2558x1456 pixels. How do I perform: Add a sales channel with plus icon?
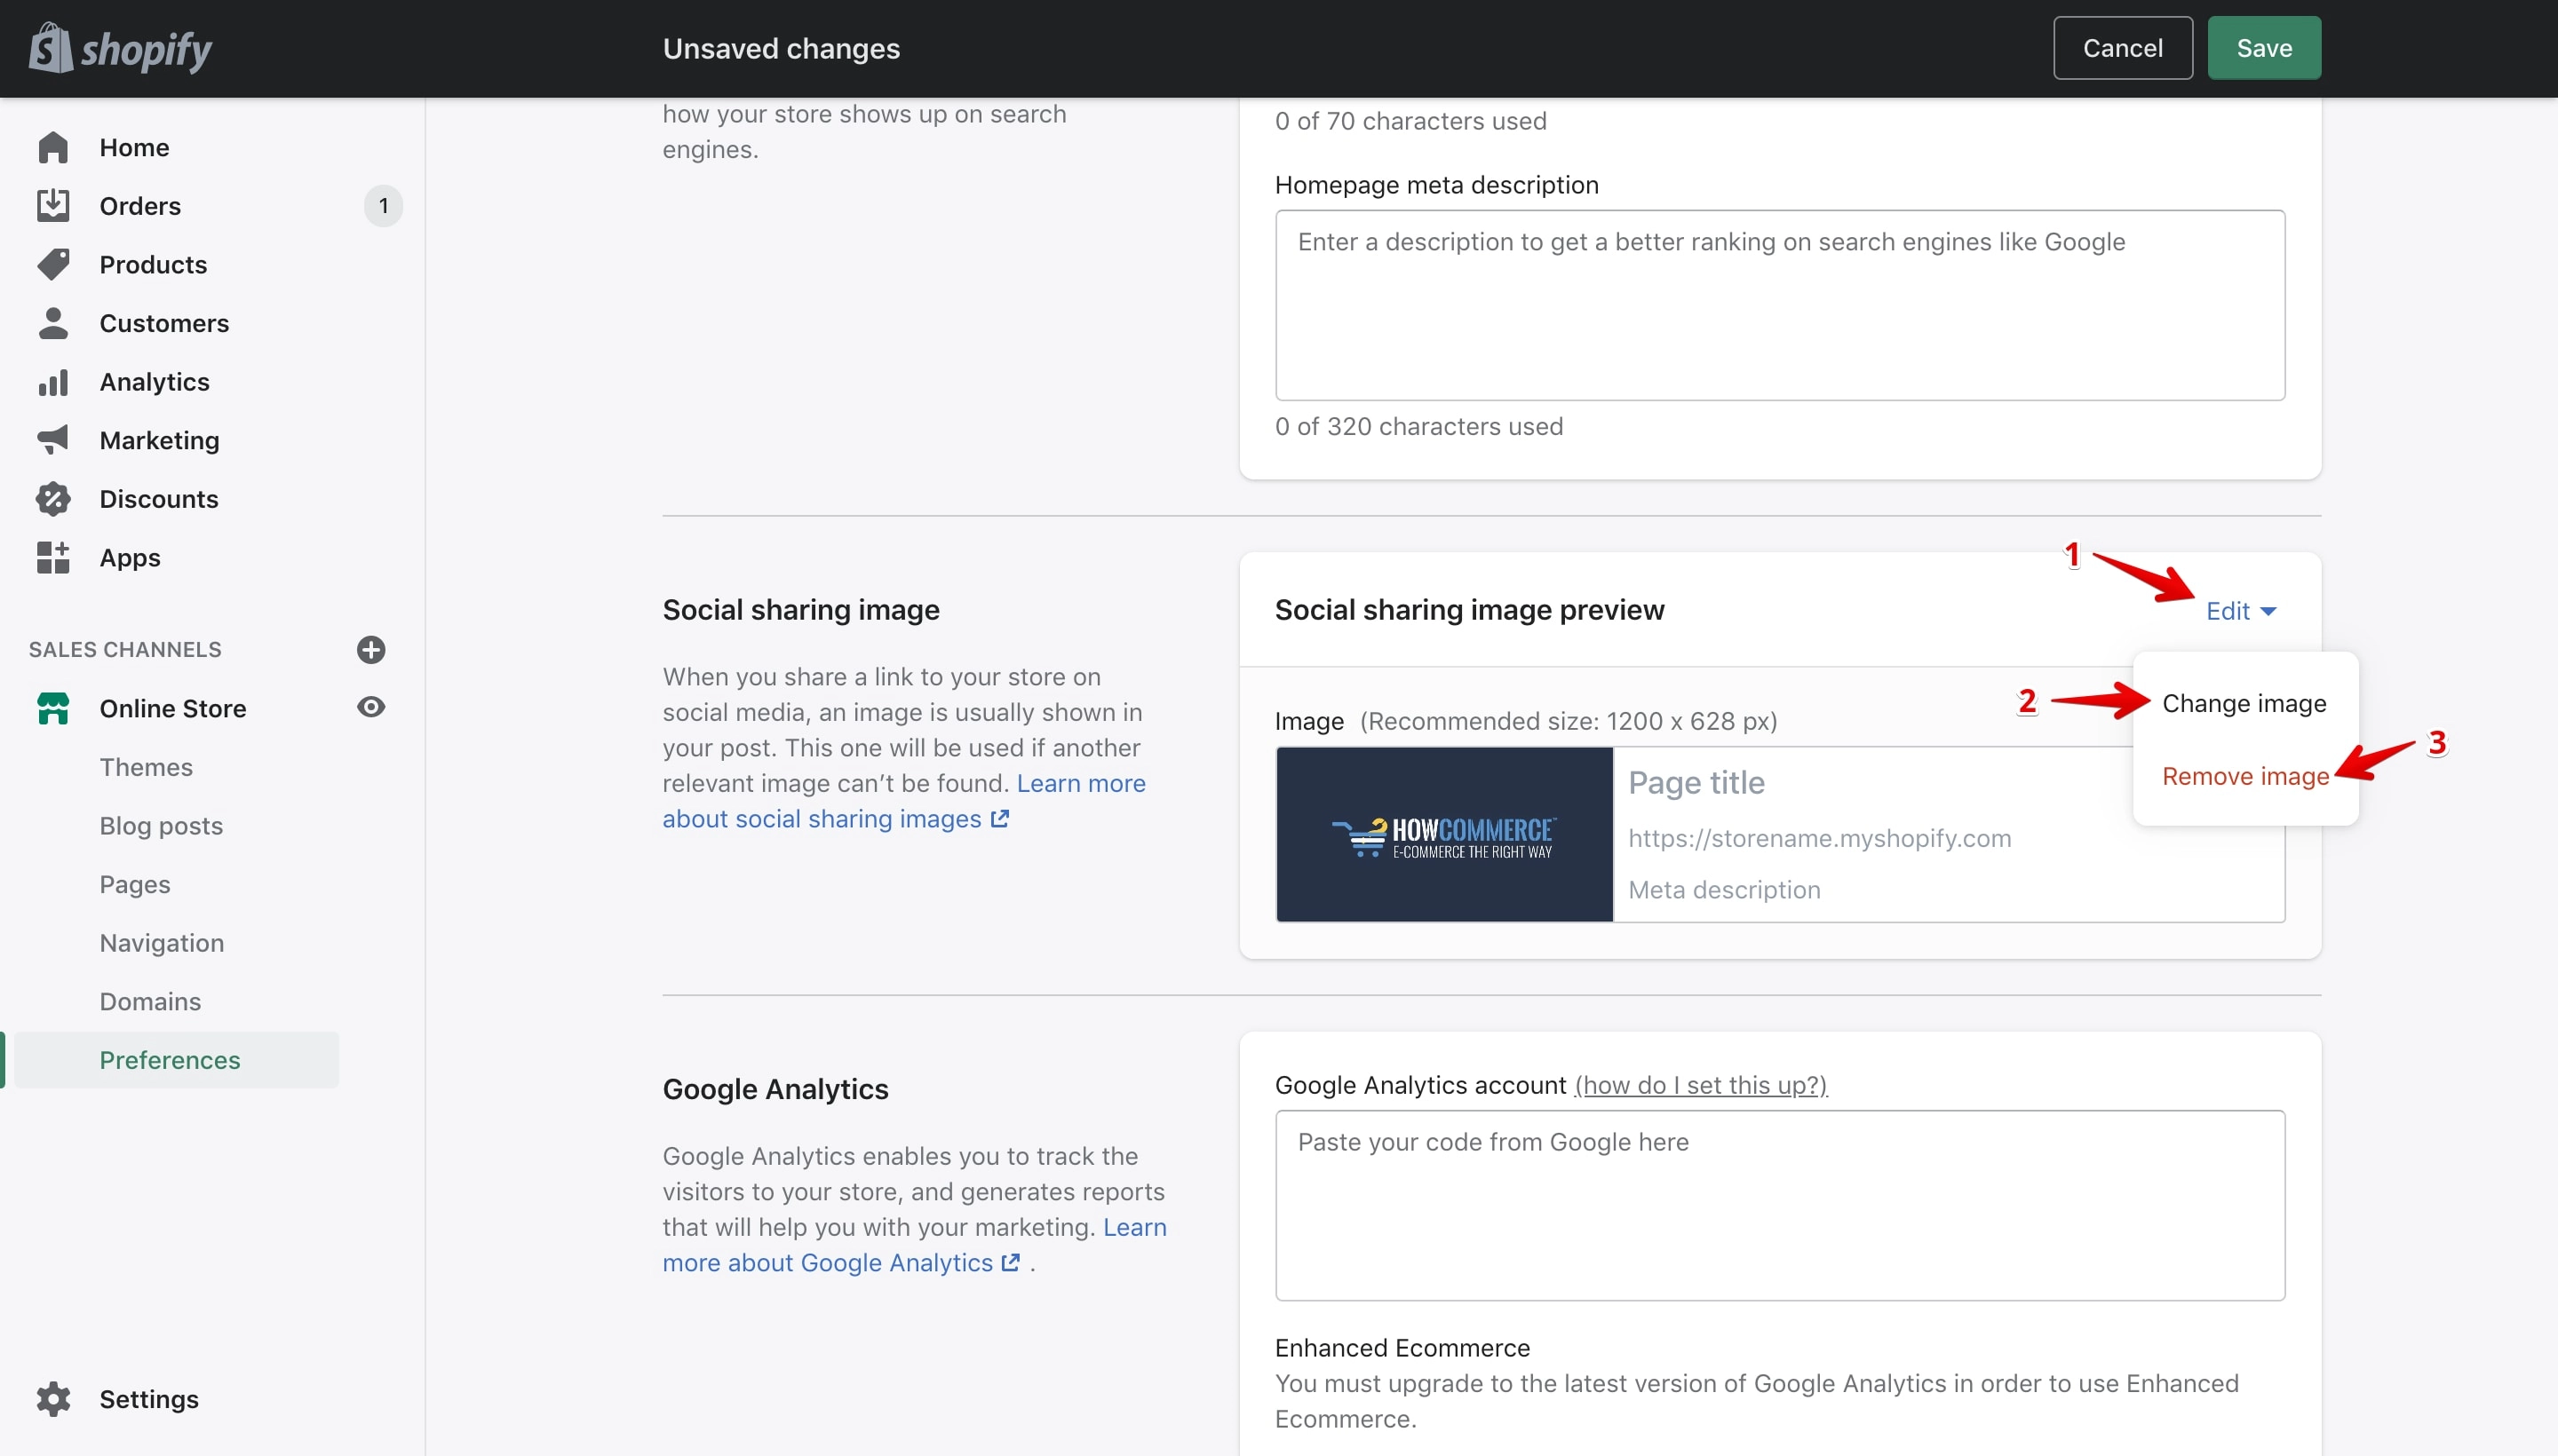tap(371, 650)
